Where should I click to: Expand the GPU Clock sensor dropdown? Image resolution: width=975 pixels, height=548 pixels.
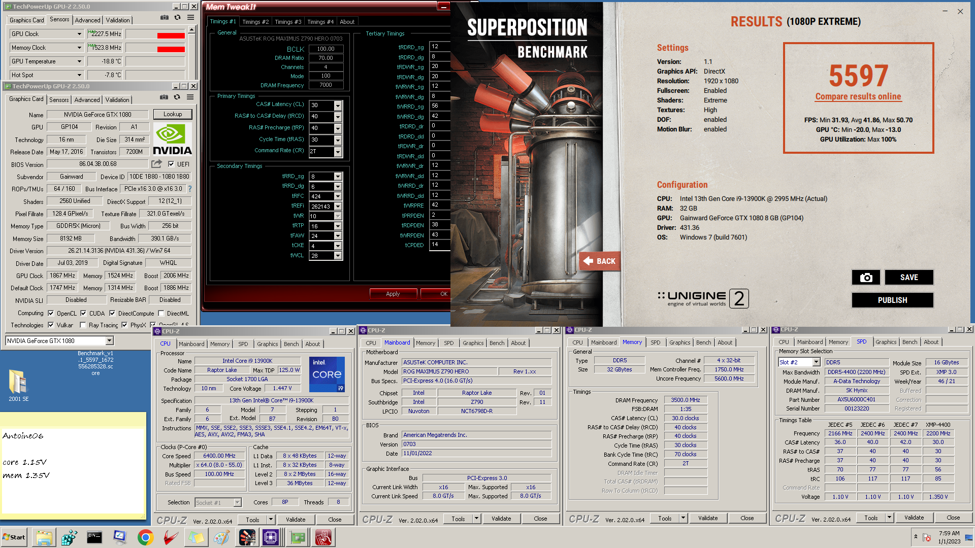point(79,34)
